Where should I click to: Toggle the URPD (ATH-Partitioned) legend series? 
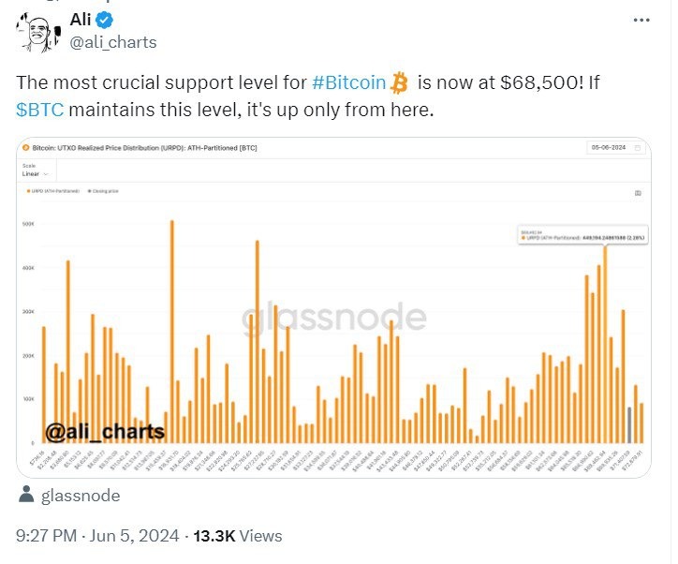(54, 191)
